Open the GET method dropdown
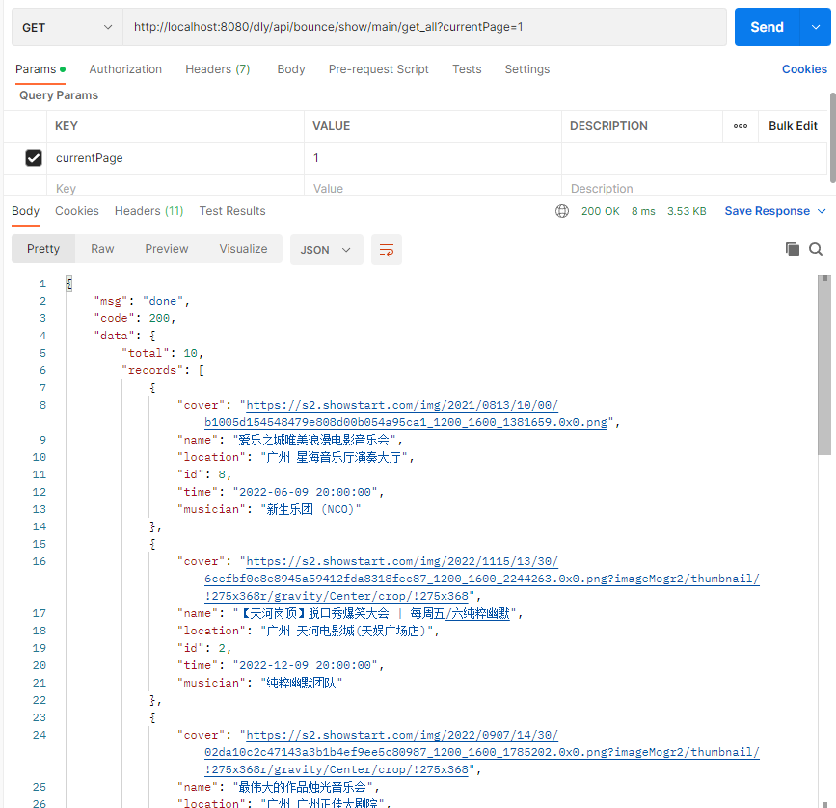The height and width of the screenshot is (808, 836). tap(67, 27)
